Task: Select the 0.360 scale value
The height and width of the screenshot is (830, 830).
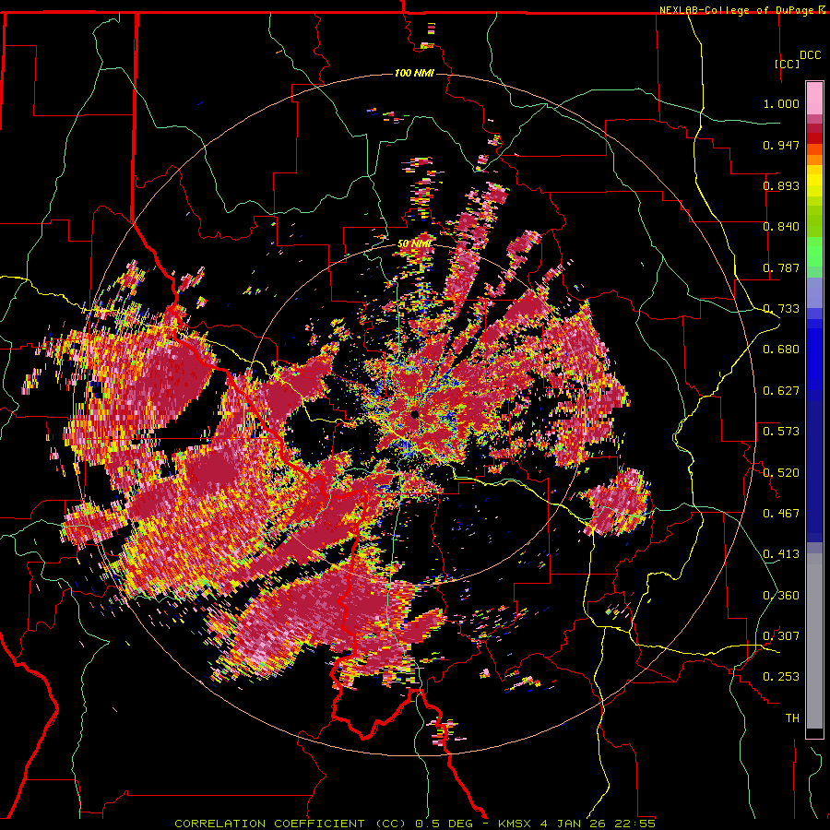Action: [x=781, y=596]
